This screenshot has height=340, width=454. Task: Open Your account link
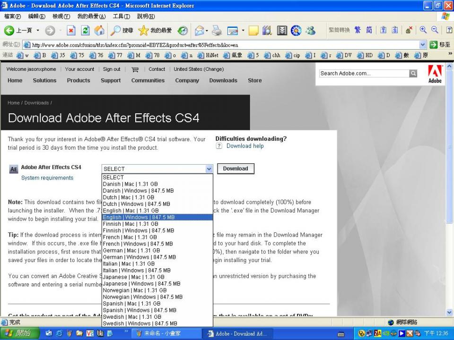79,69
